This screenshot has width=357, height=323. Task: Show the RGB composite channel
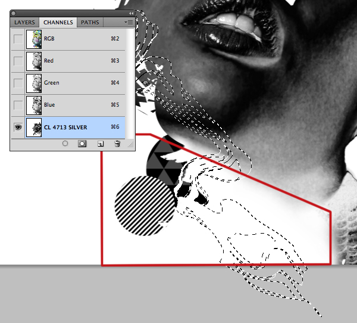pos(18,39)
